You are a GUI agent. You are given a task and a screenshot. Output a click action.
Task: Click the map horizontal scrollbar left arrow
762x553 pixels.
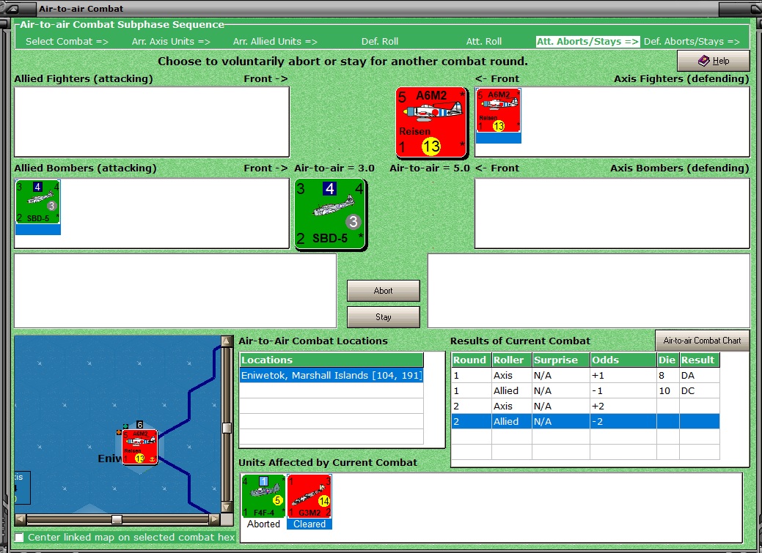21,519
